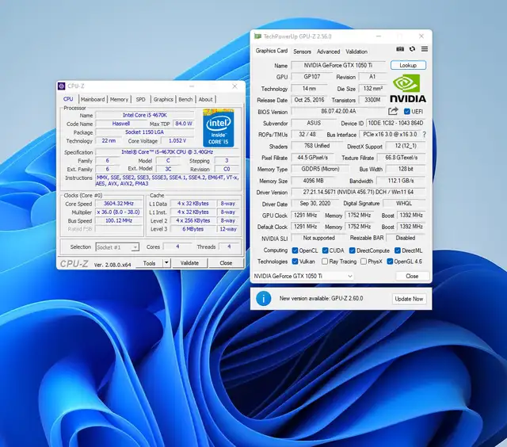This screenshot has width=507, height=447.
Task: Click the GPU-Z title bar icon
Action: [257, 36]
